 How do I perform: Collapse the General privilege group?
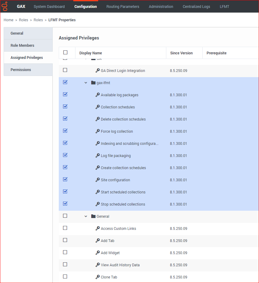86,216
